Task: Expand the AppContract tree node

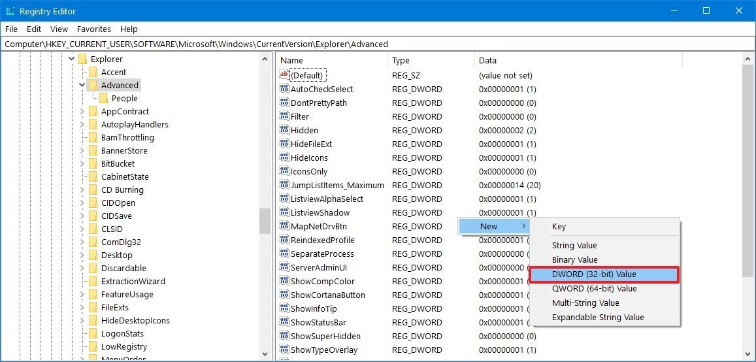Action: tap(82, 111)
